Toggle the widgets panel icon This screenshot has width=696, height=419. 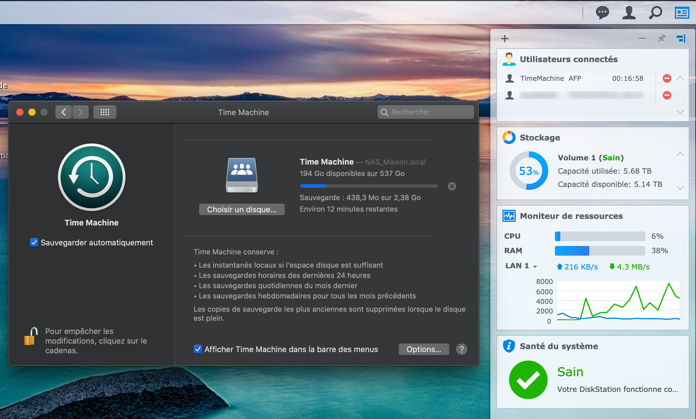(682, 13)
